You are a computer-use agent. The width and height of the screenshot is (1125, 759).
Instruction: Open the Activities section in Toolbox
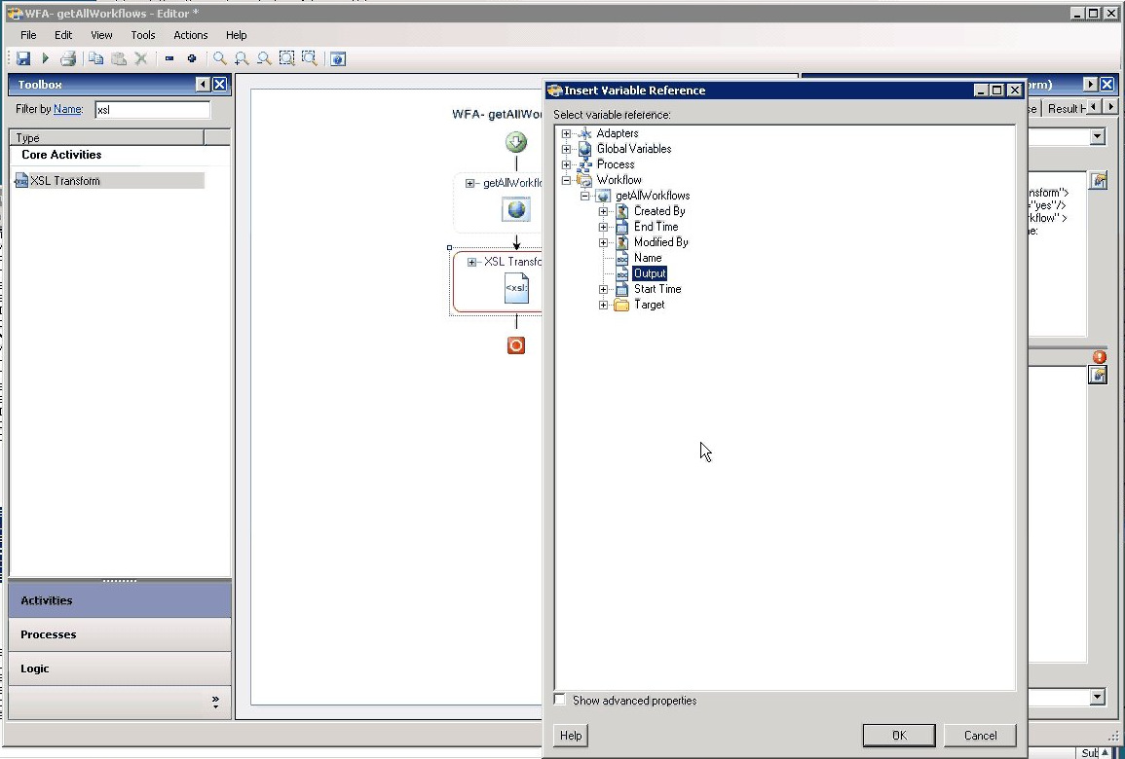tap(120, 600)
